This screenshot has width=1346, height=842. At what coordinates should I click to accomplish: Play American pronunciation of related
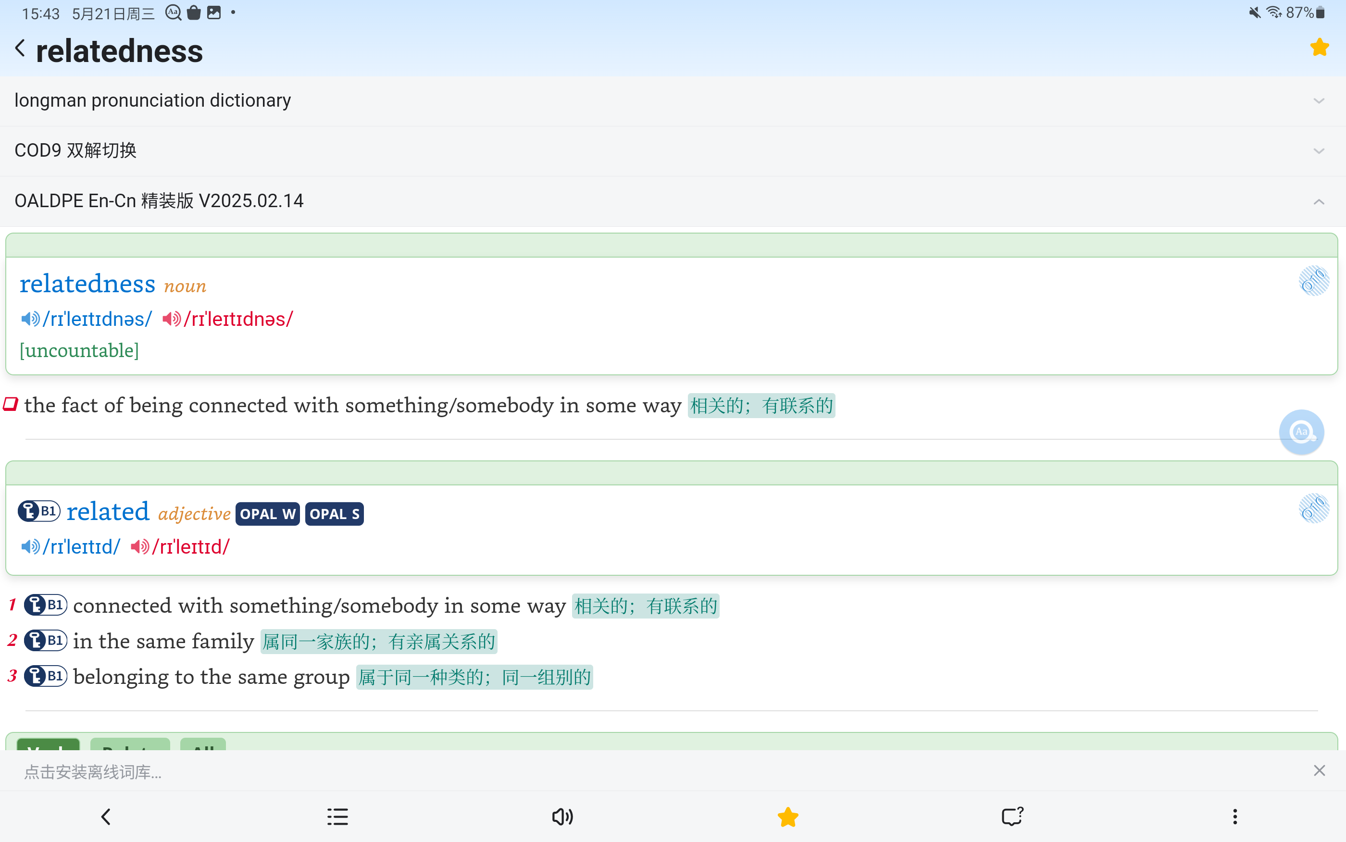(x=140, y=547)
